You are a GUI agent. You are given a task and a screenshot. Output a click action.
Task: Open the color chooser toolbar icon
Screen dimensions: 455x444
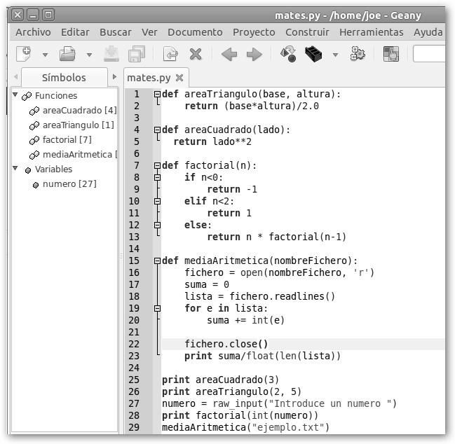click(391, 54)
